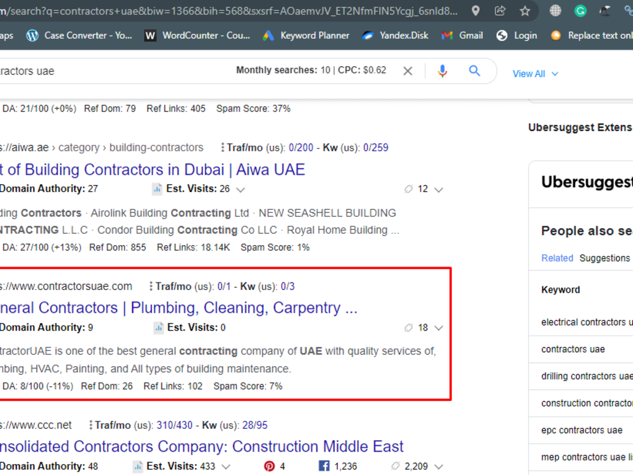Click the www.ccc.net URL text
Viewport: 633px width, 475px height.
pyautogui.click(x=35, y=426)
